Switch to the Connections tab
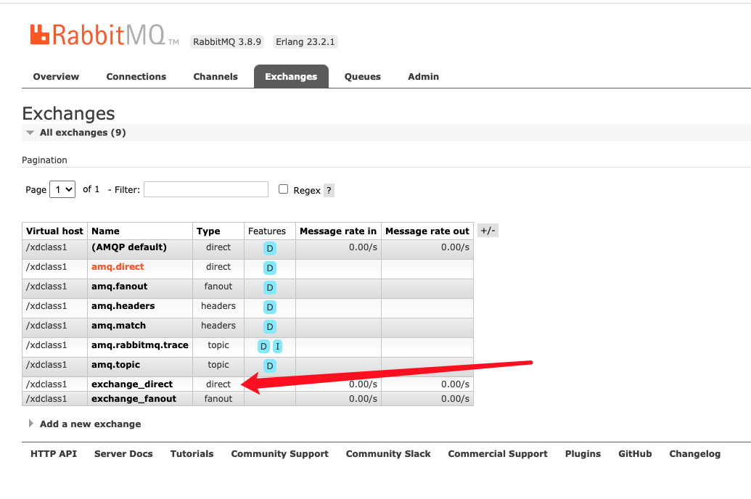Viewport: 751px width, 499px height. click(136, 77)
